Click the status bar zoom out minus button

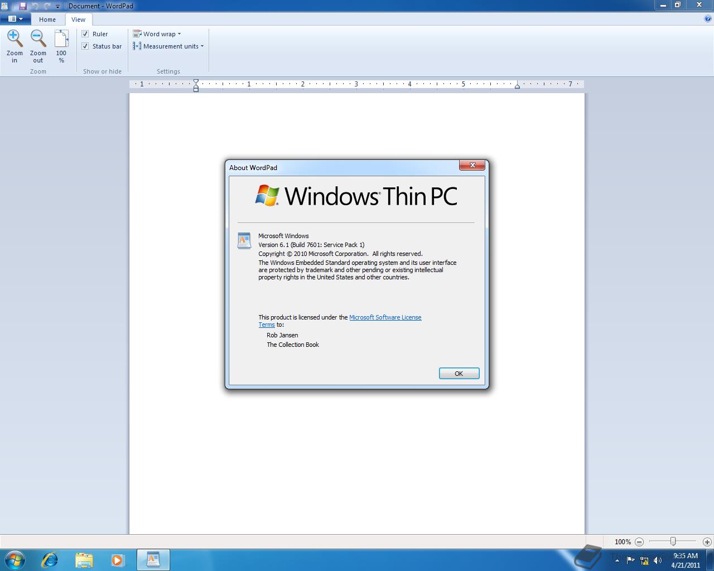coord(639,541)
